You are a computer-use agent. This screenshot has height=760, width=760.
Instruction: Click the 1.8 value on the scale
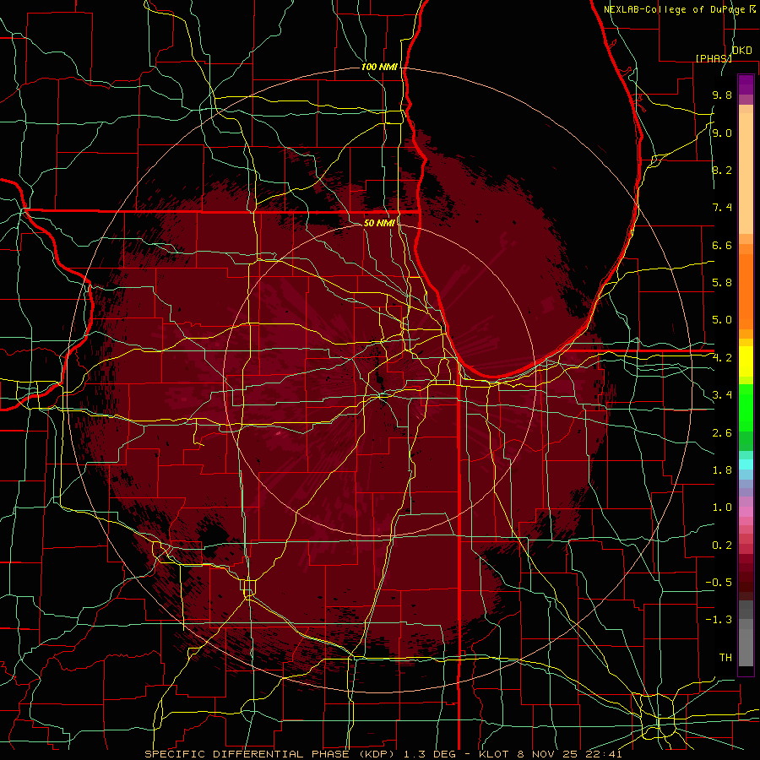(722, 470)
